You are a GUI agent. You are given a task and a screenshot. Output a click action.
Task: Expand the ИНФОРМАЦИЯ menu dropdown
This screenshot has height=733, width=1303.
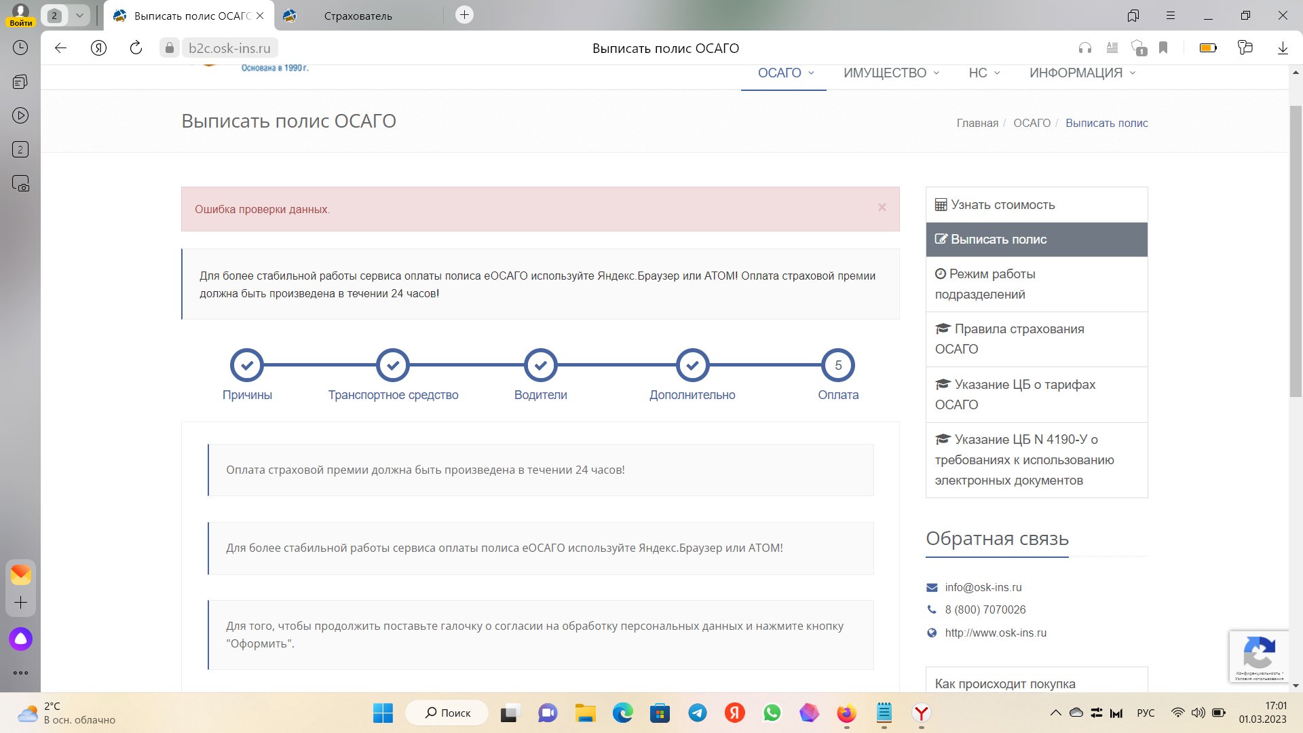point(1082,73)
